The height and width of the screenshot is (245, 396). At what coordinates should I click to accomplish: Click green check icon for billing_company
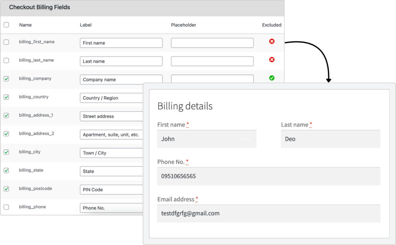point(272,78)
